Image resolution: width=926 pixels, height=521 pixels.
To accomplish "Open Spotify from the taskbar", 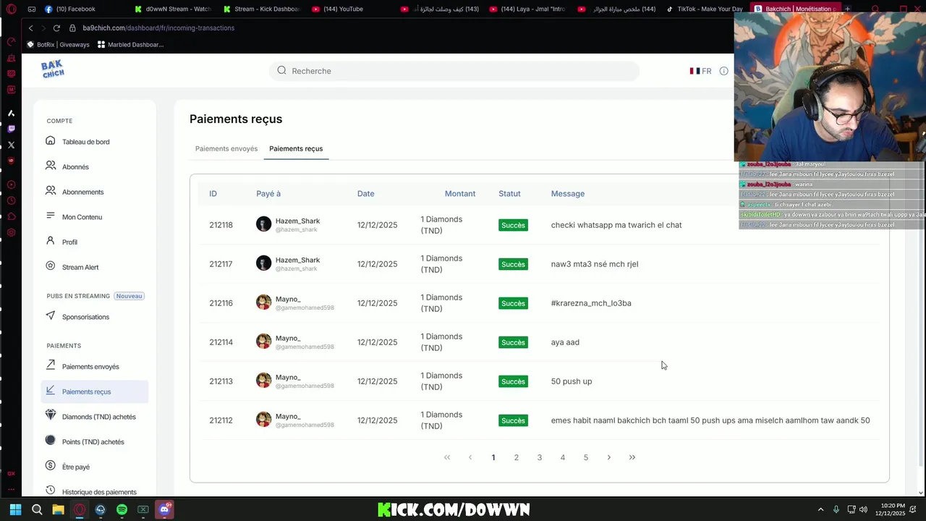I will (122, 509).
